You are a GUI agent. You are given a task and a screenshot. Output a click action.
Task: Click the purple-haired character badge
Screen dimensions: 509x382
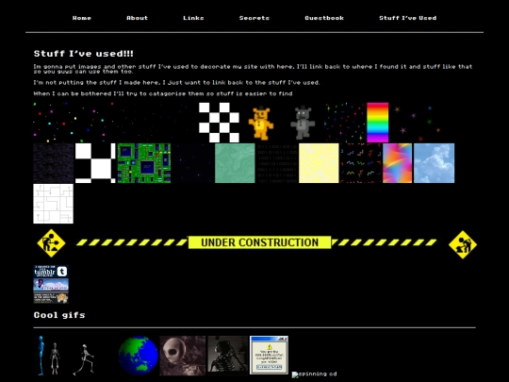(51, 284)
